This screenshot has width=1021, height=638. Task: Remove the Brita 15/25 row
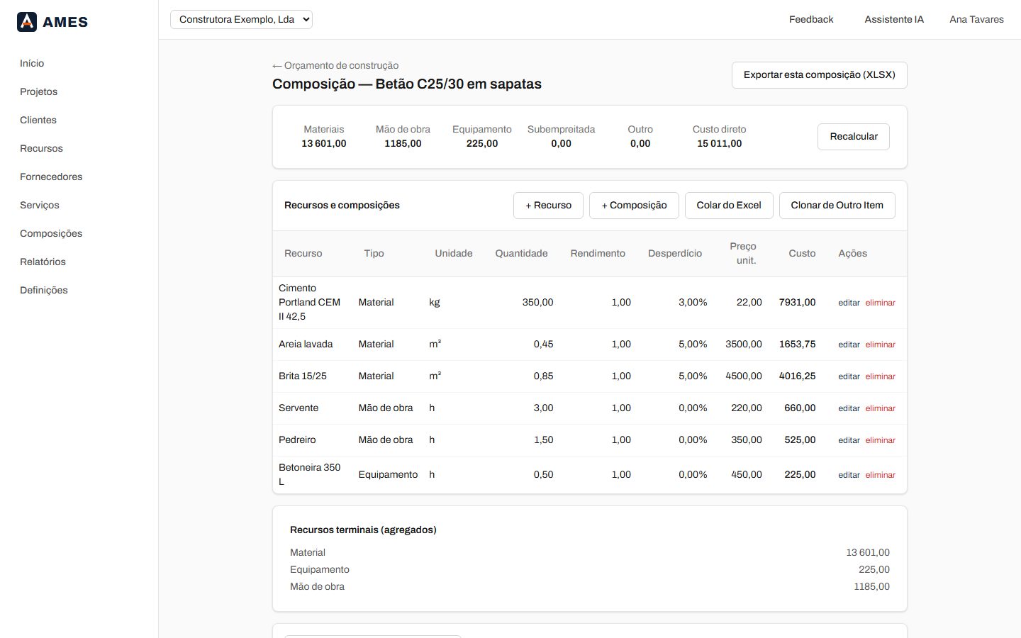point(880,376)
